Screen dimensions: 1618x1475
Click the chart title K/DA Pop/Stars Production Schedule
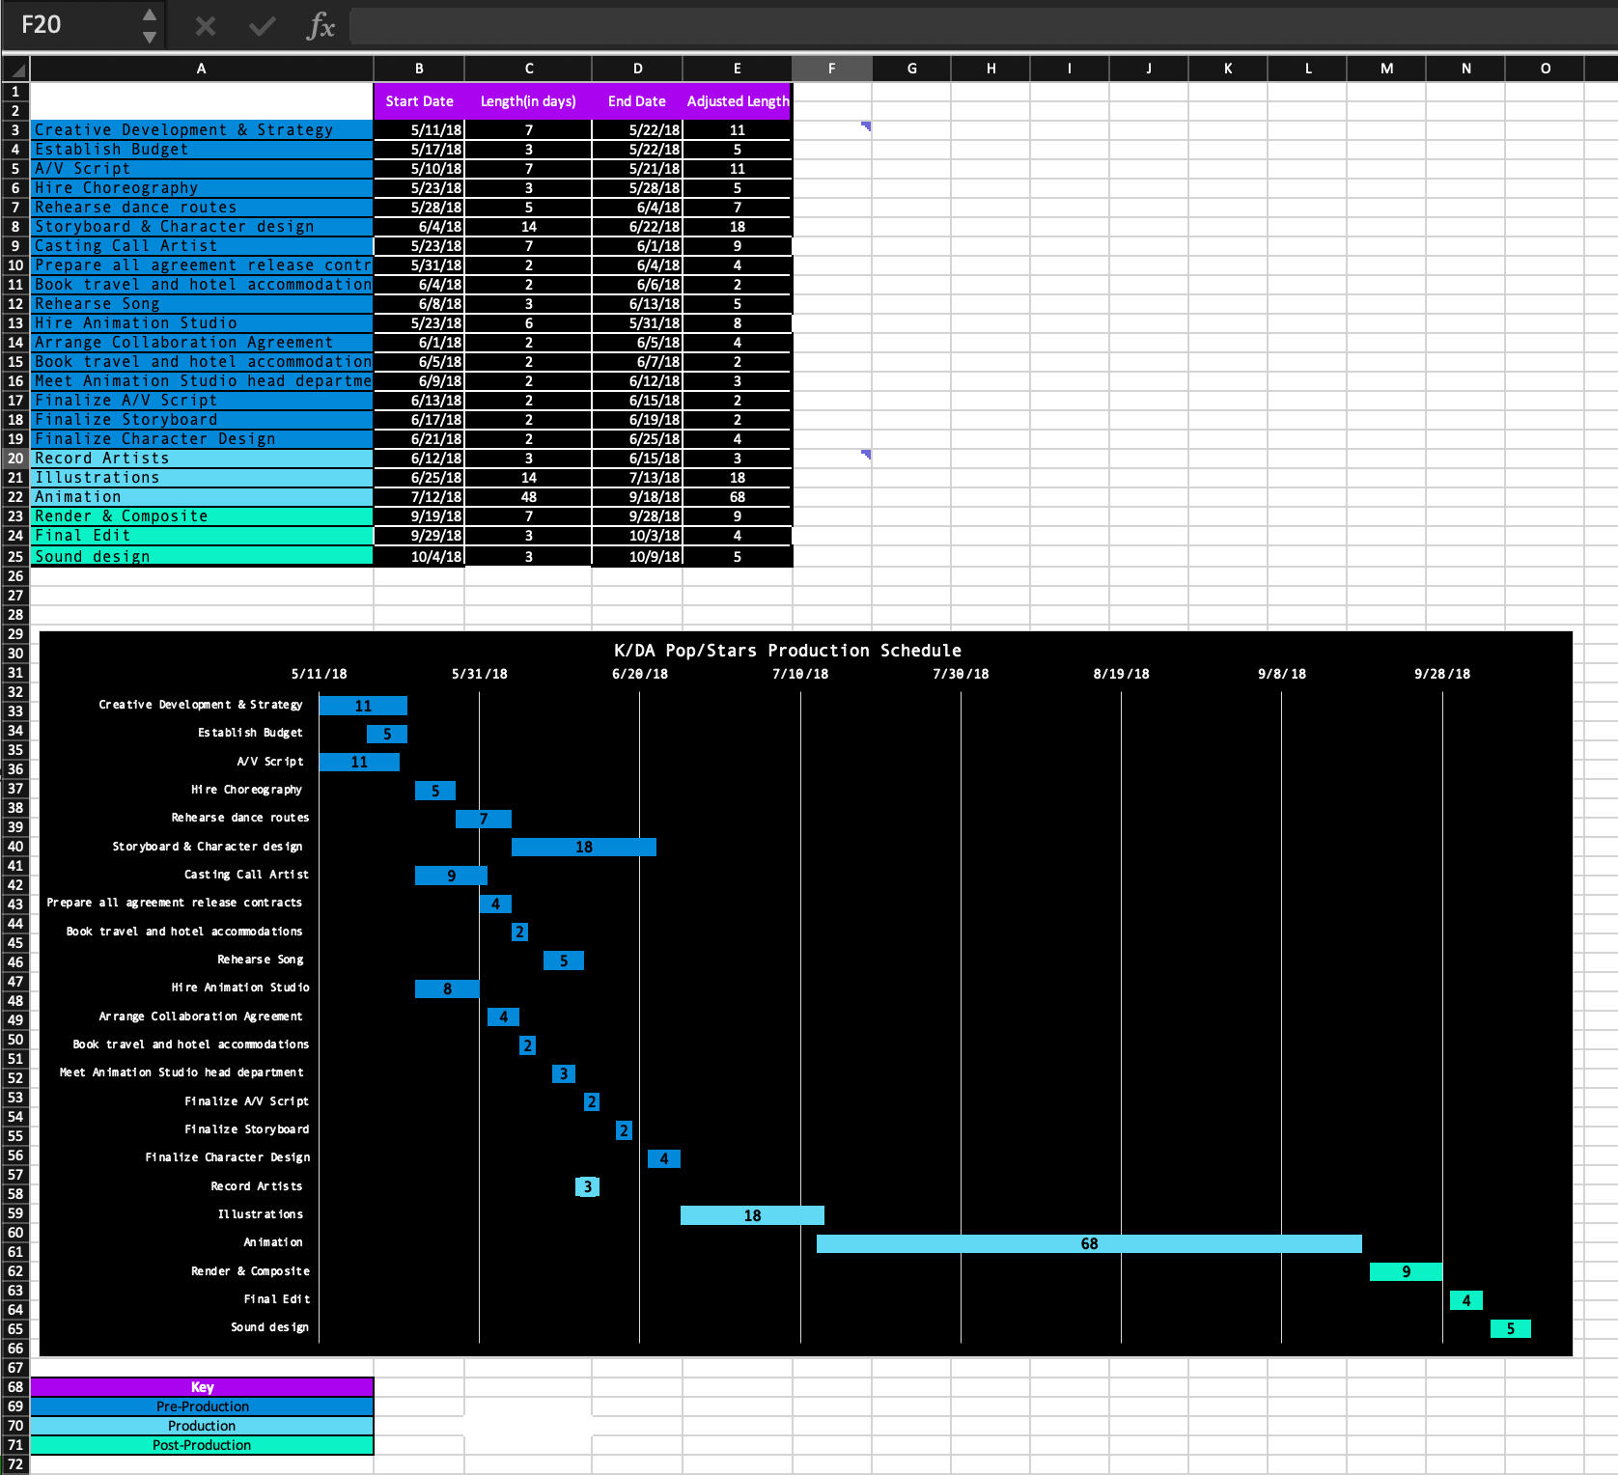(788, 651)
